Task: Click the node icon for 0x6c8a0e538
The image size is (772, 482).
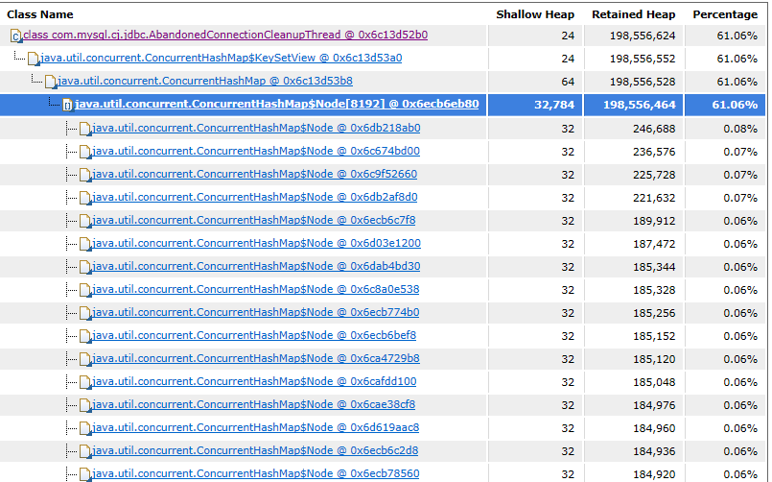Action: pos(85,290)
